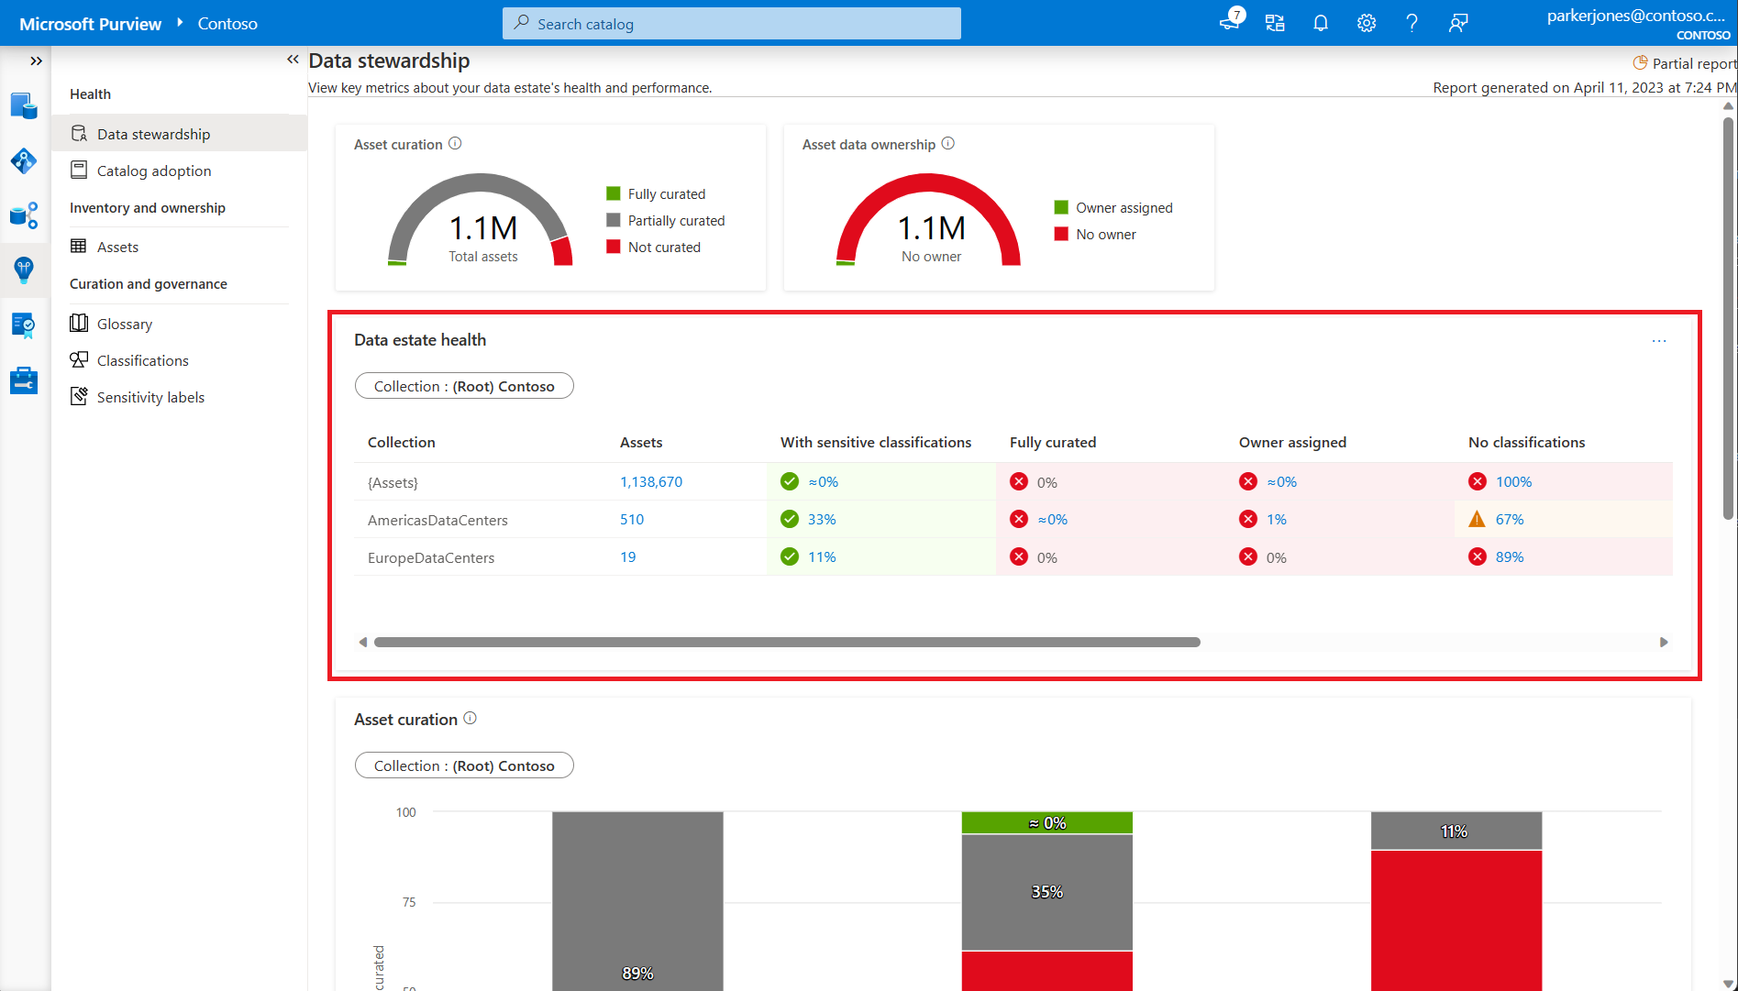Screen dimensions: 1738x991
Task: Open the 1,138,670 assets link
Action: coord(650,481)
